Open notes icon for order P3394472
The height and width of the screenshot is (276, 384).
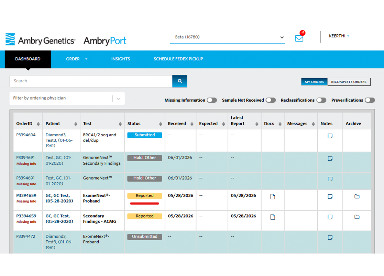(330, 237)
